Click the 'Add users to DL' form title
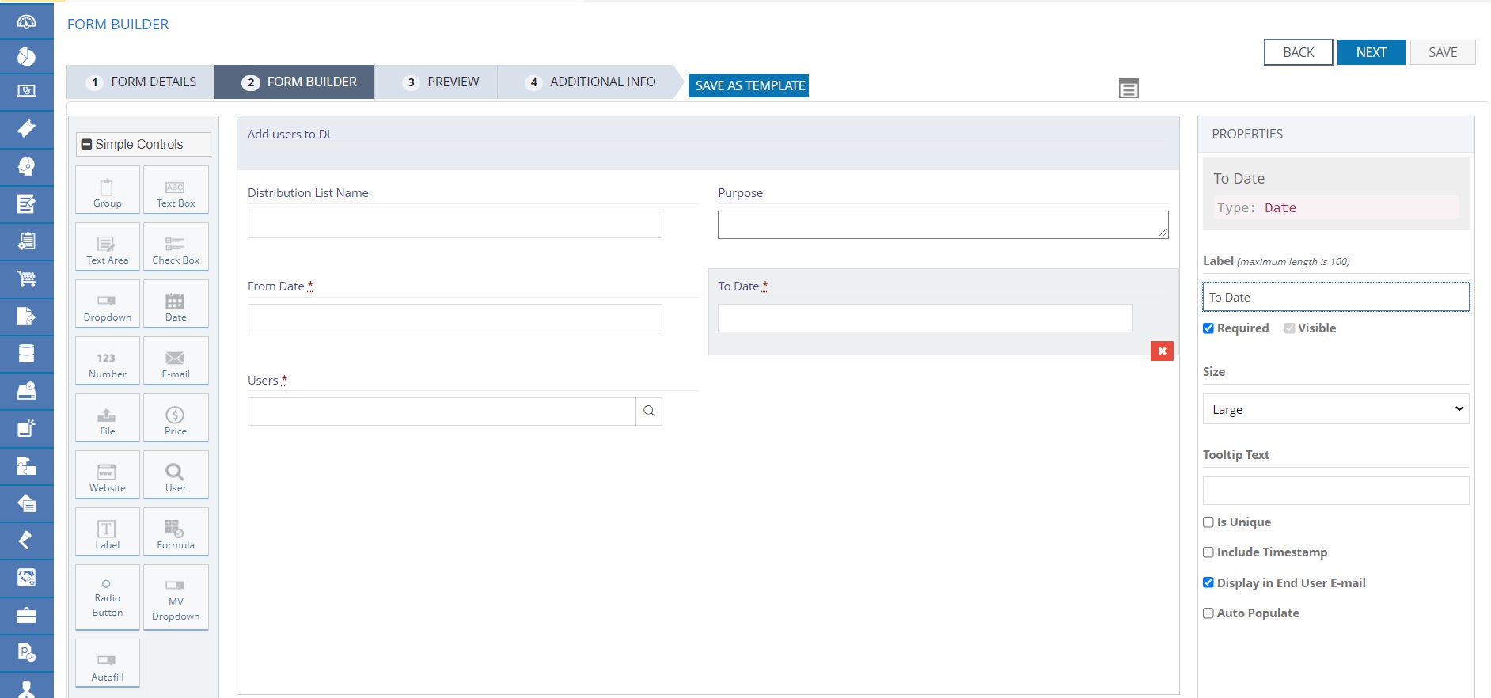The image size is (1491, 698). pos(290,135)
